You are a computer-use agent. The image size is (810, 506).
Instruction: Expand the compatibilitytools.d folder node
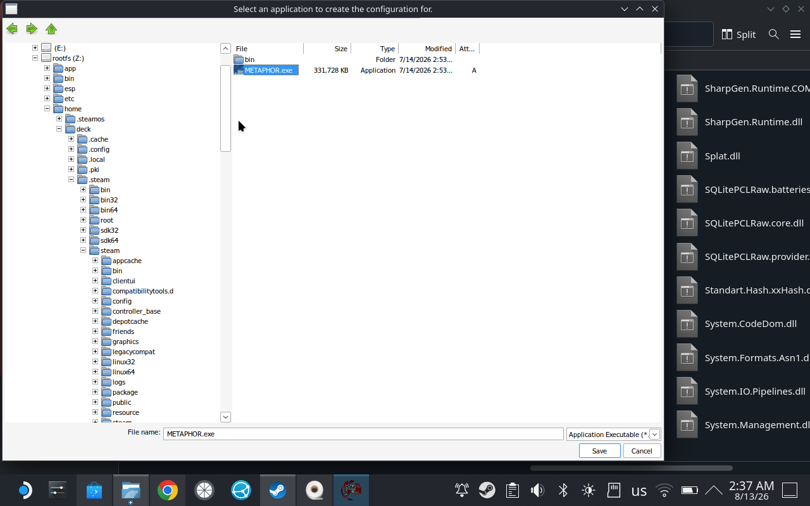(95, 291)
